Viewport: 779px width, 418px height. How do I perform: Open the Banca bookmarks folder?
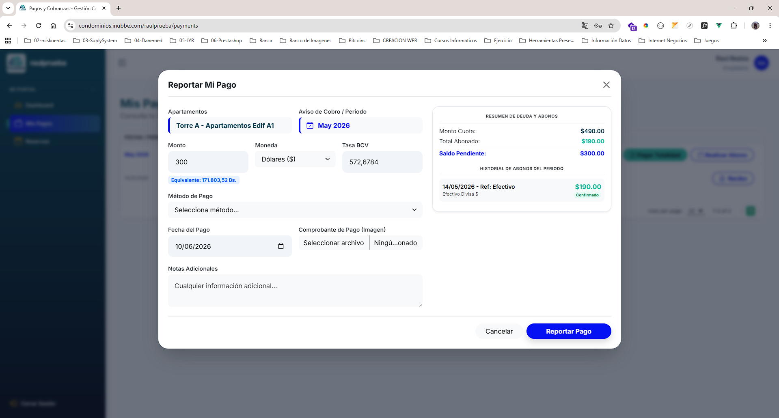261,41
